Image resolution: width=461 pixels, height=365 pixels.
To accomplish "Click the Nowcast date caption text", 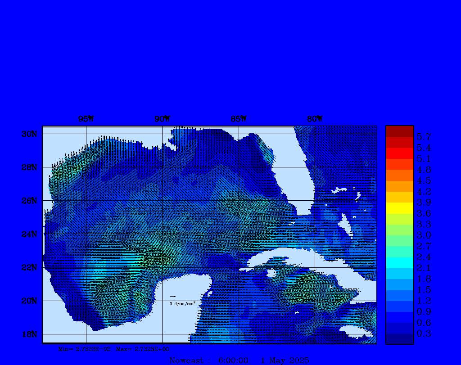I will pyautogui.click(x=239, y=360).
